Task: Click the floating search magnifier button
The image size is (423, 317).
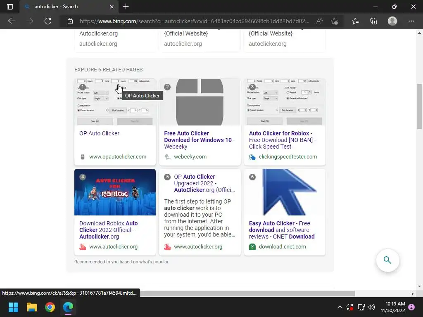Action: point(387,260)
